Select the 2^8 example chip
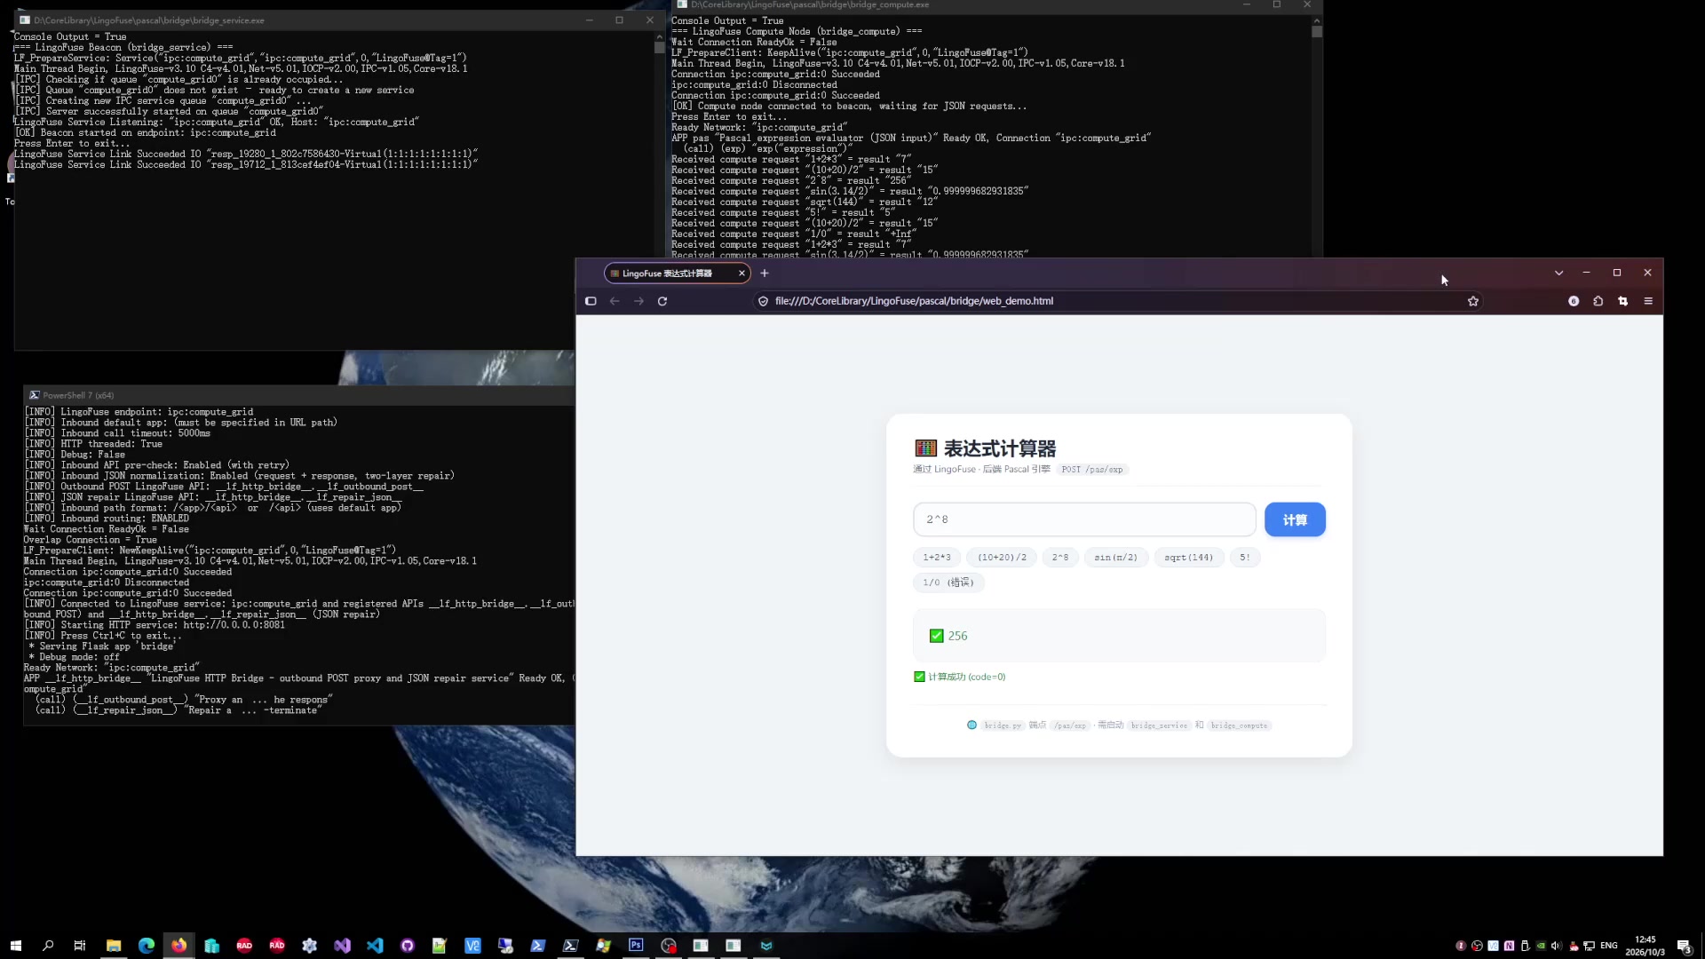Image resolution: width=1705 pixels, height=959 pixels. [x=1060, y=558]
